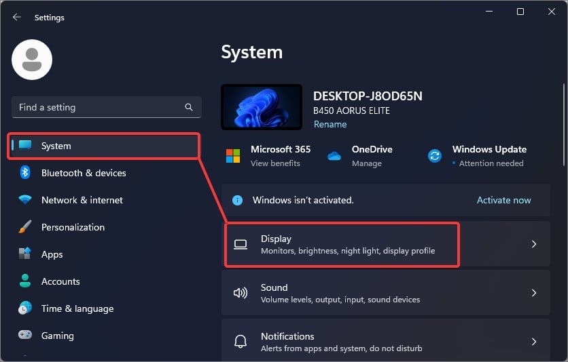Open Microsoft 365 View benefits
The width and height of the screenshot is (568, 362).
coord(275,163)
